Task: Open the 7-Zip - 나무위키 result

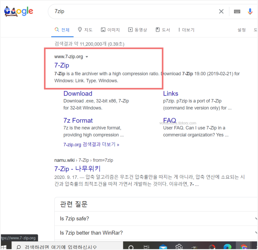Action: pyautogui.click(x=77, y=169)
